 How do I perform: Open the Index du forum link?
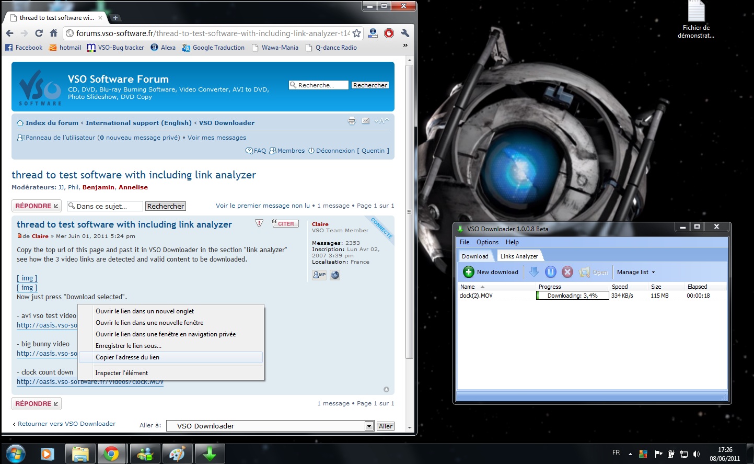point(52,123)
